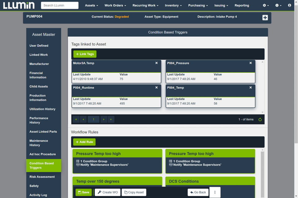The height and width of the screenshot is (198, 298).
Task: Open the Assets dropdown menu
Action: click(91, 6)
